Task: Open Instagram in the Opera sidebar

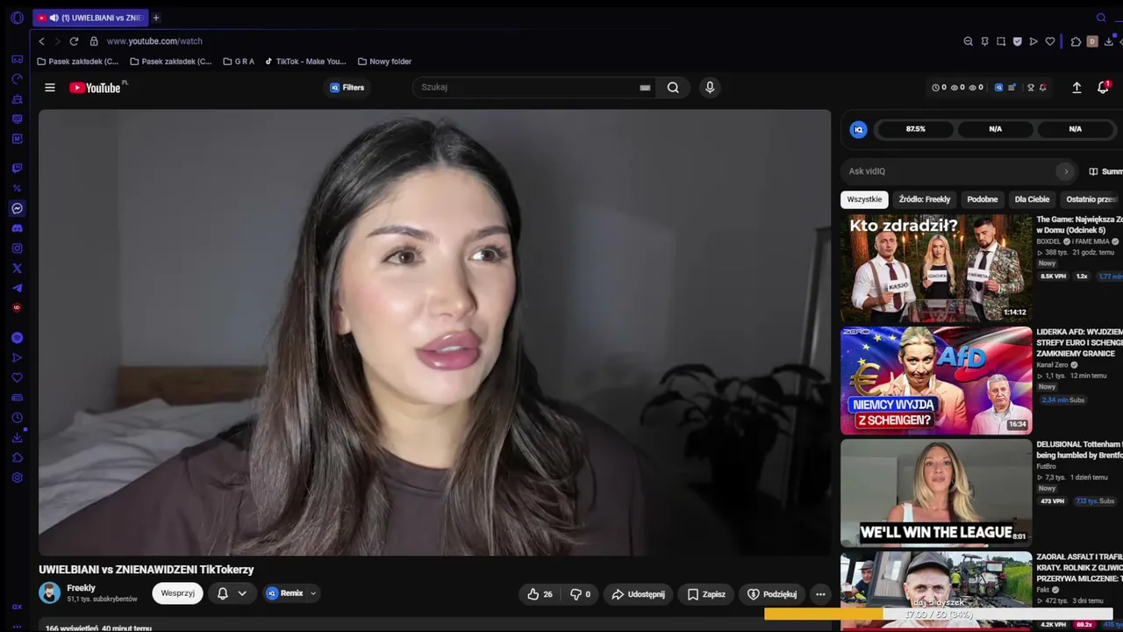Action: [x=17, y=248]
